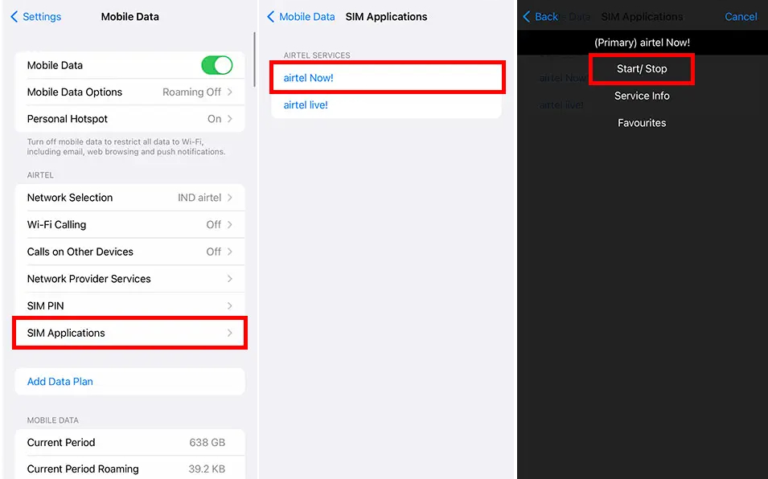Tap the Mobile Data toggle row label
This screenshot has height=479, width=768.
click(x=55, y=65)
